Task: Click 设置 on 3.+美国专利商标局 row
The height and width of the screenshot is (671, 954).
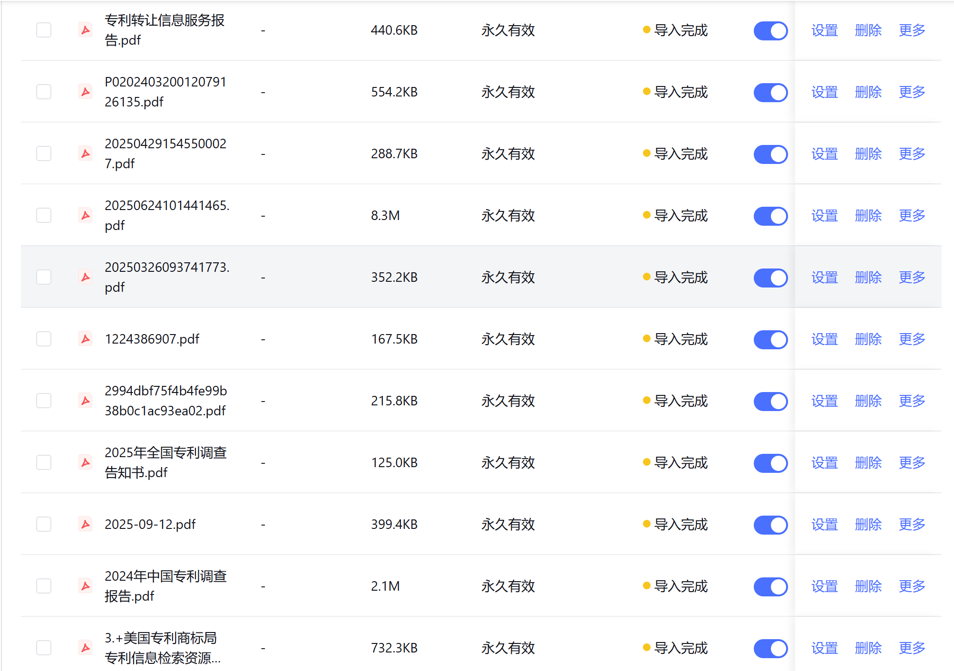Action: click(x=824, y=648)
